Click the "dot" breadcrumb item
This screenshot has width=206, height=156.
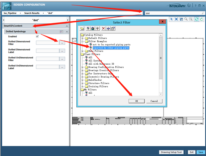(x=50, y=13)
